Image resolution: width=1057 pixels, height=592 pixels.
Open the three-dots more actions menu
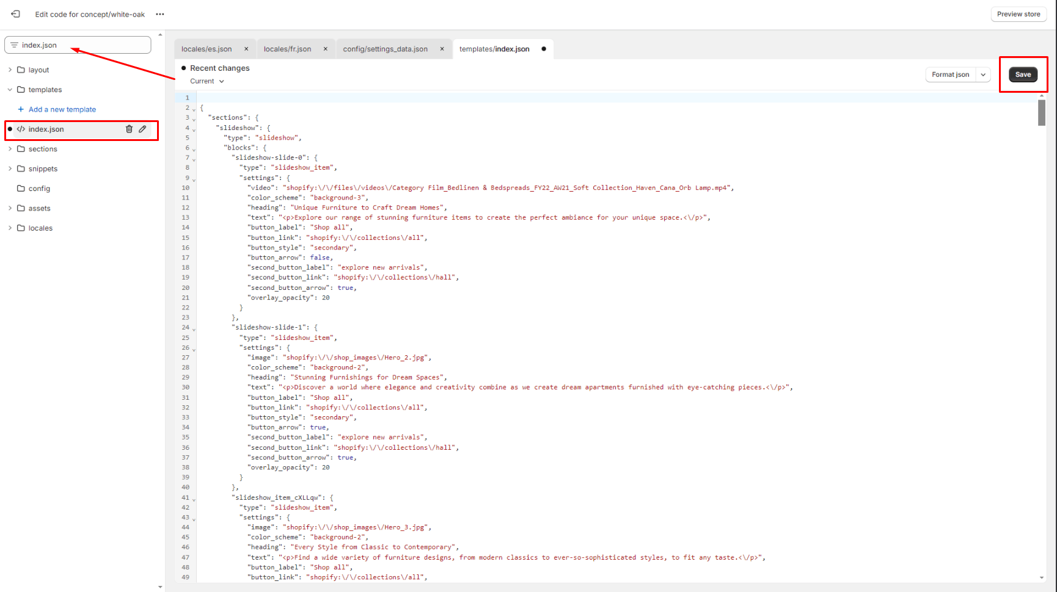(160, 14)
